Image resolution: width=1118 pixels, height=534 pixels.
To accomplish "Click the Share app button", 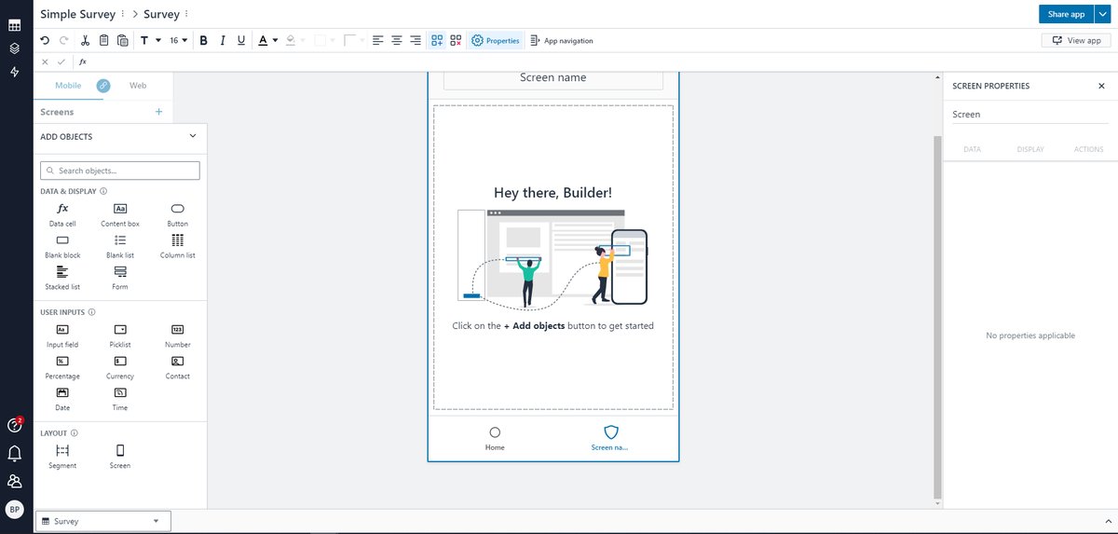I will coord(1066,14).
